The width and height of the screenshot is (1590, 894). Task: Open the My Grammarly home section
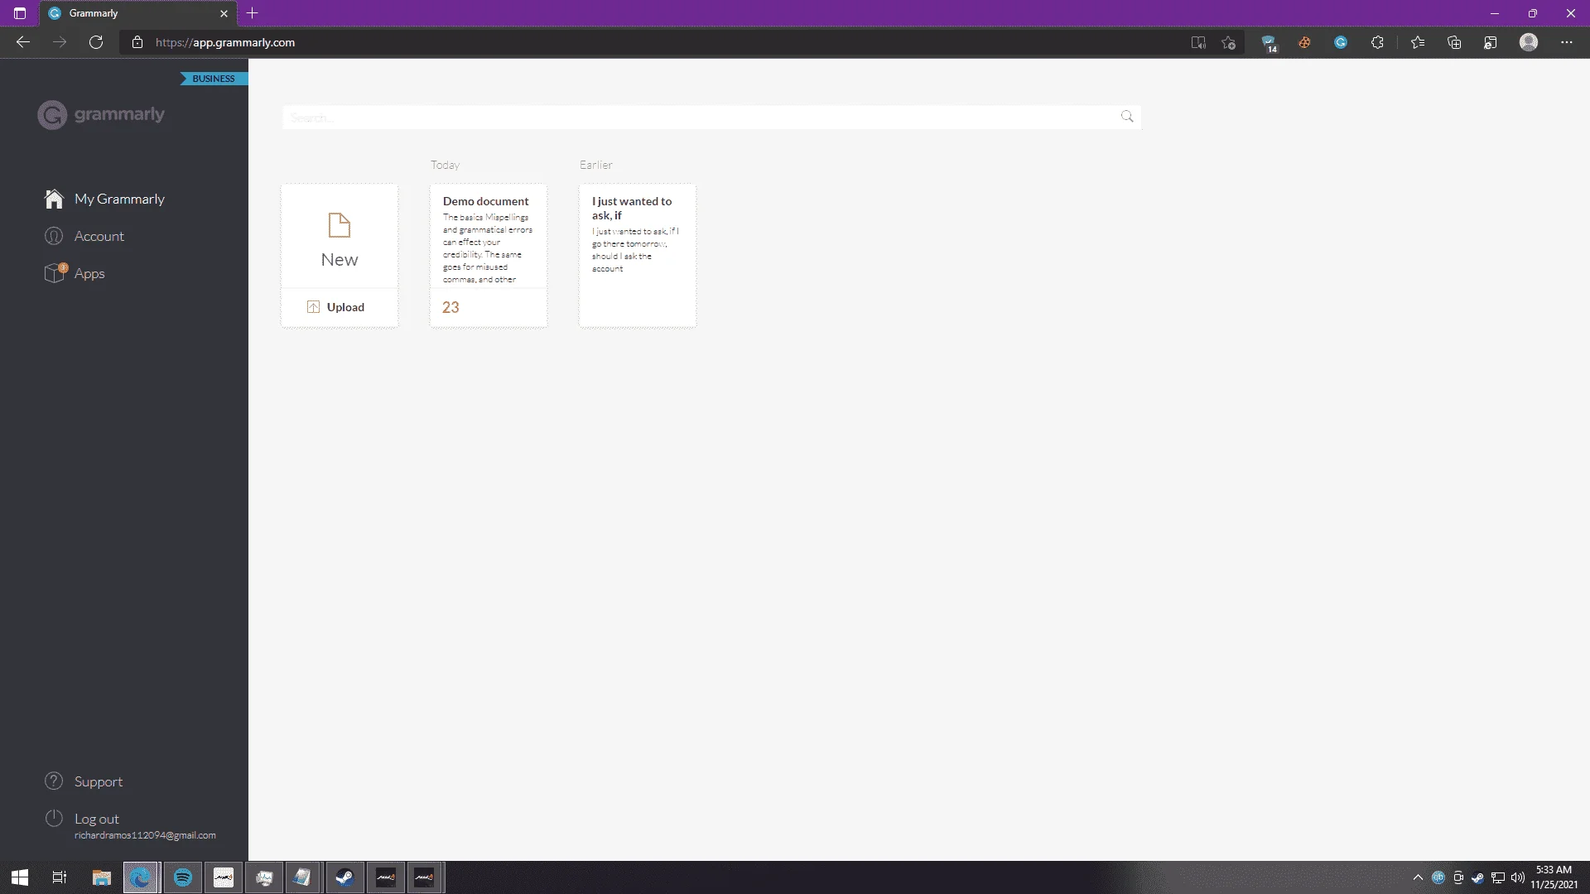[x=105, y=199]
